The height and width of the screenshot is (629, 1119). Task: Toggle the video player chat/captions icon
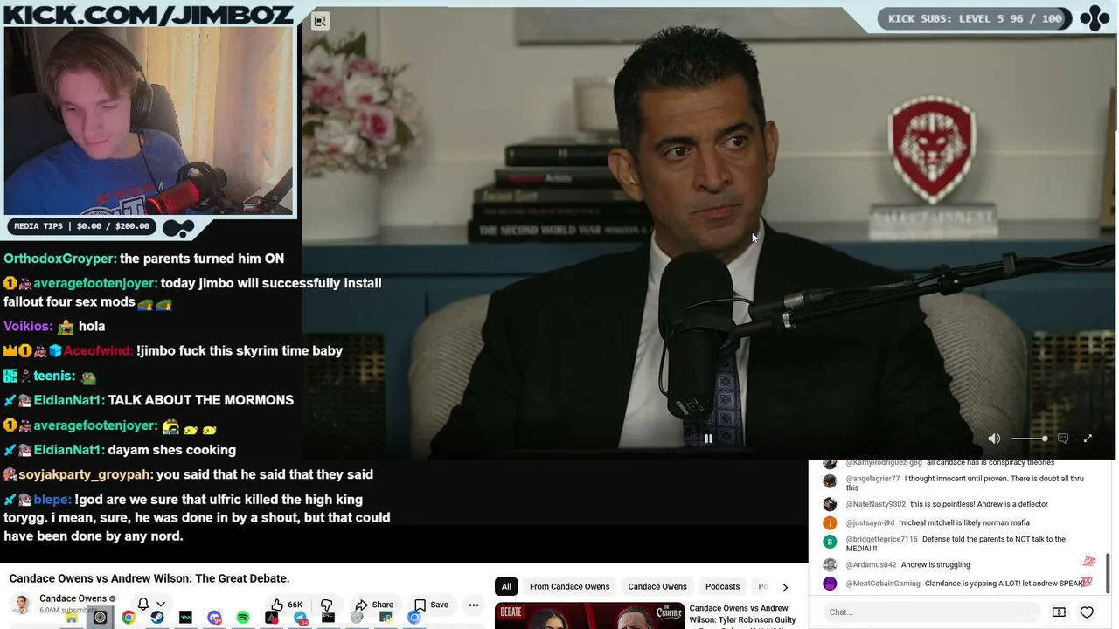[1063, 439]
